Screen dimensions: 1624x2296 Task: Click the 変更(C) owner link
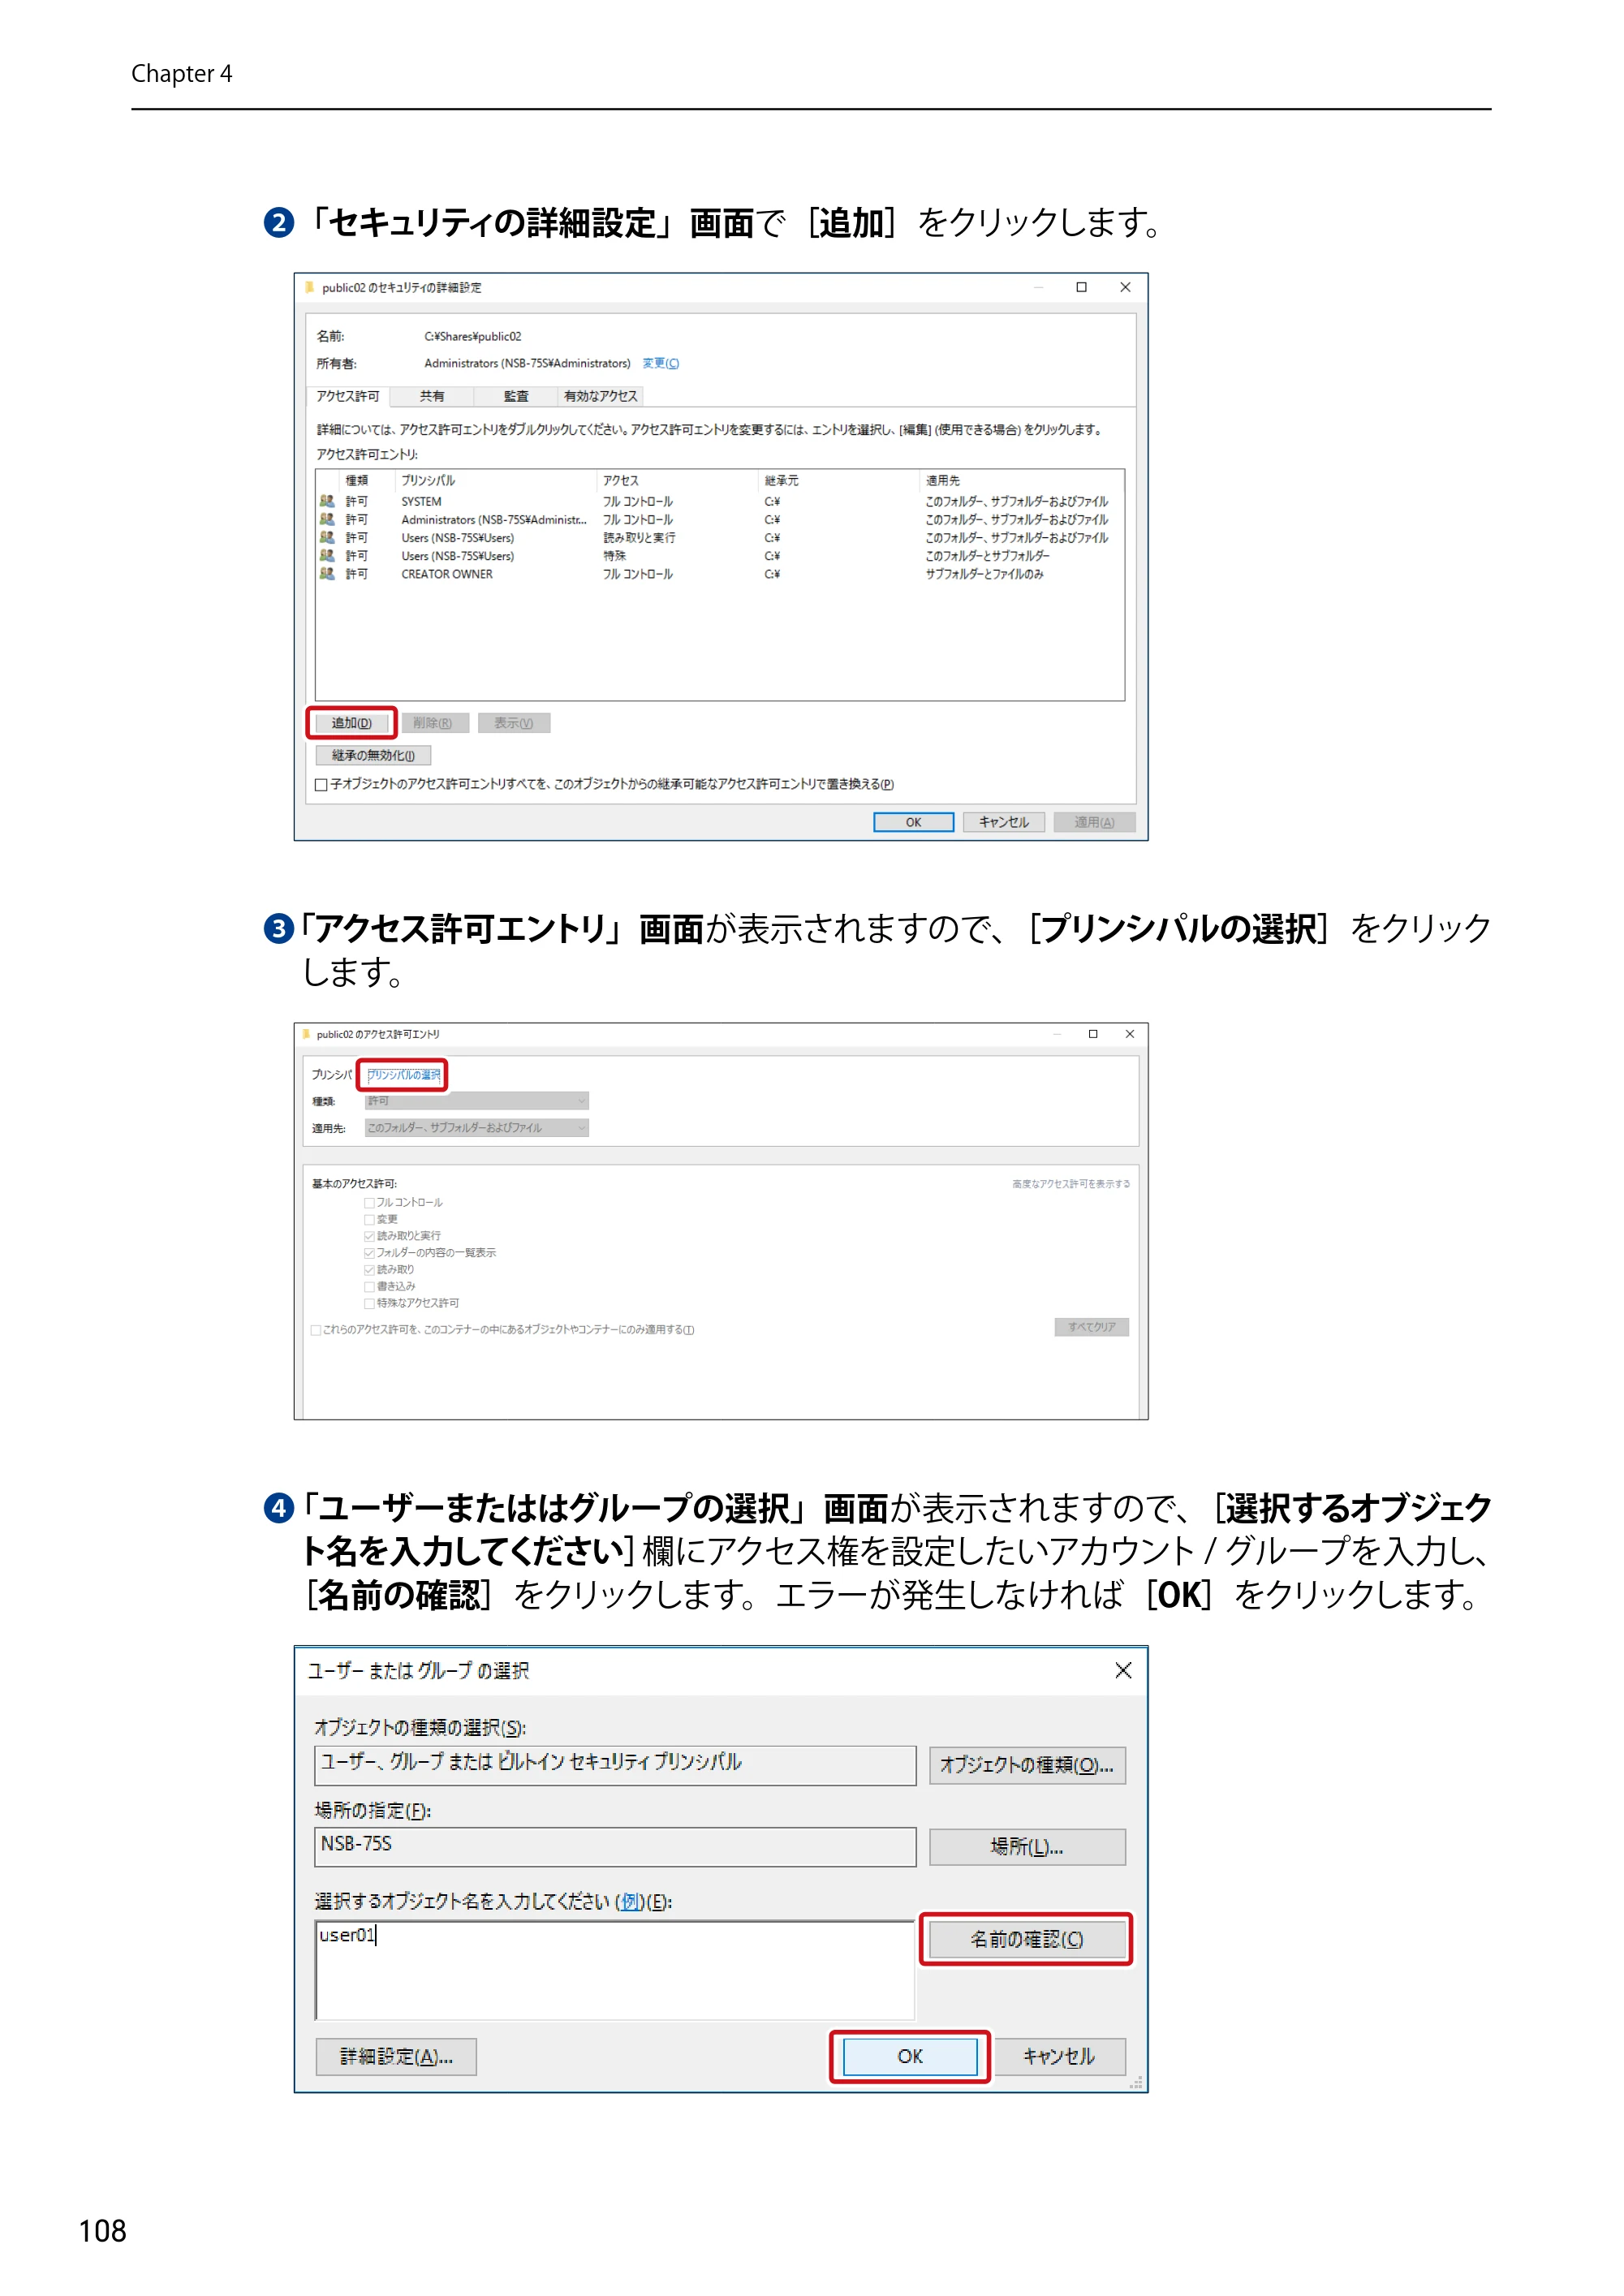point(661,363)
